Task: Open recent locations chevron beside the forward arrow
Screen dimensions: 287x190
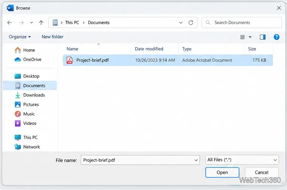Action: (31, 23)
